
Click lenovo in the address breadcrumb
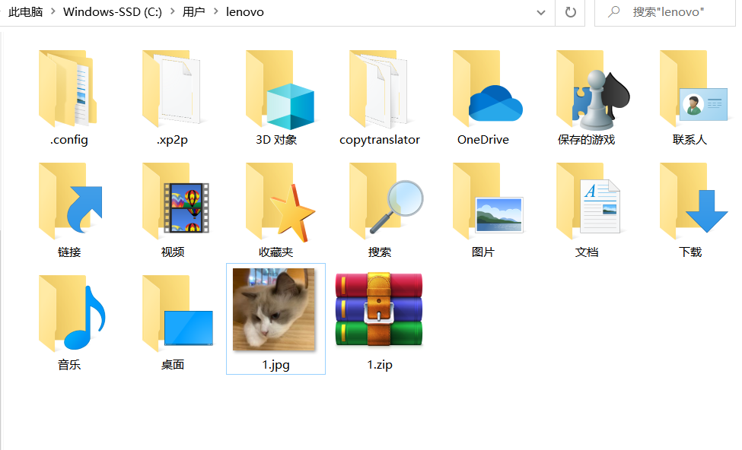click(x=244, y=12)
